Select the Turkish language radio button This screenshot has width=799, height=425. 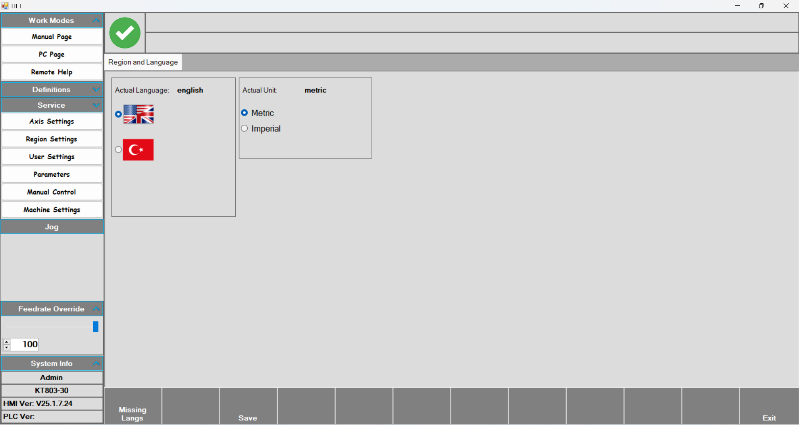[118, 150]
